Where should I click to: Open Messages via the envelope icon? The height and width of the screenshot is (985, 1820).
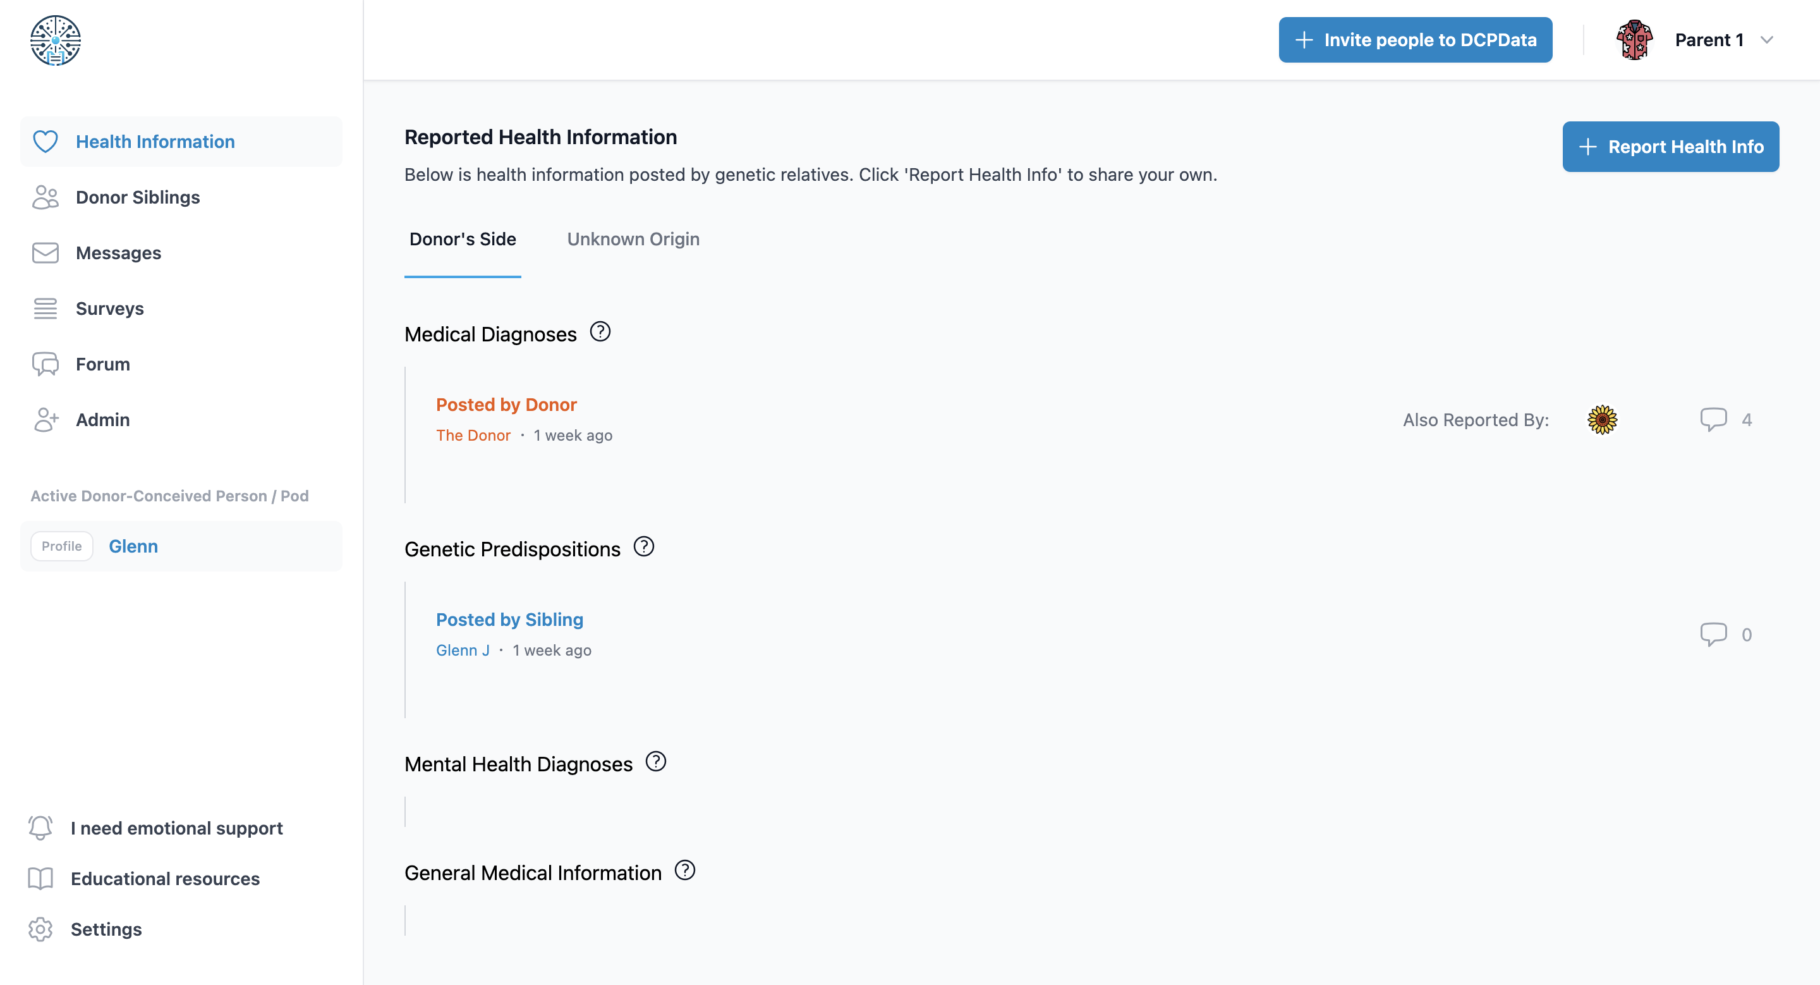coord(45,252)
